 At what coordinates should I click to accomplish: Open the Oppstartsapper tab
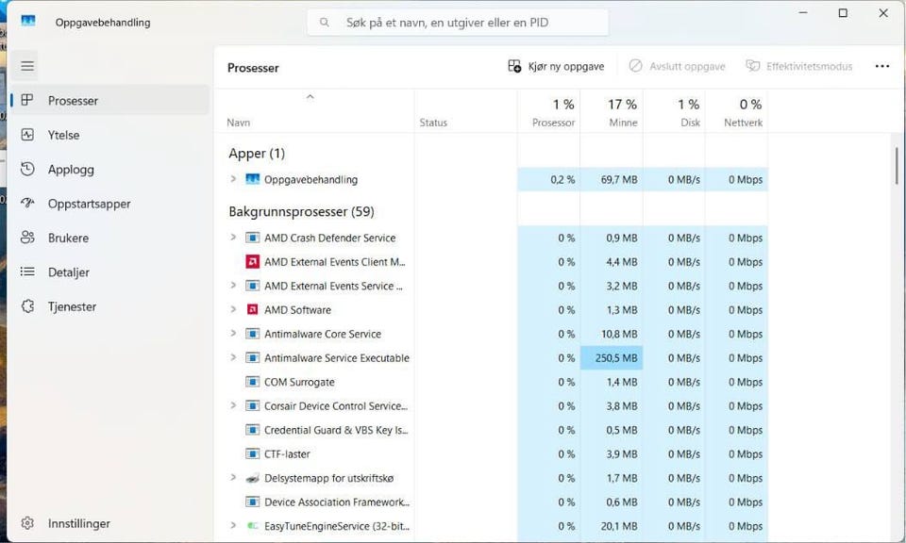click(109, 204)
